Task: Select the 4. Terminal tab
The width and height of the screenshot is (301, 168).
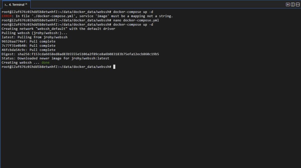Action: (x=16, y=5)
